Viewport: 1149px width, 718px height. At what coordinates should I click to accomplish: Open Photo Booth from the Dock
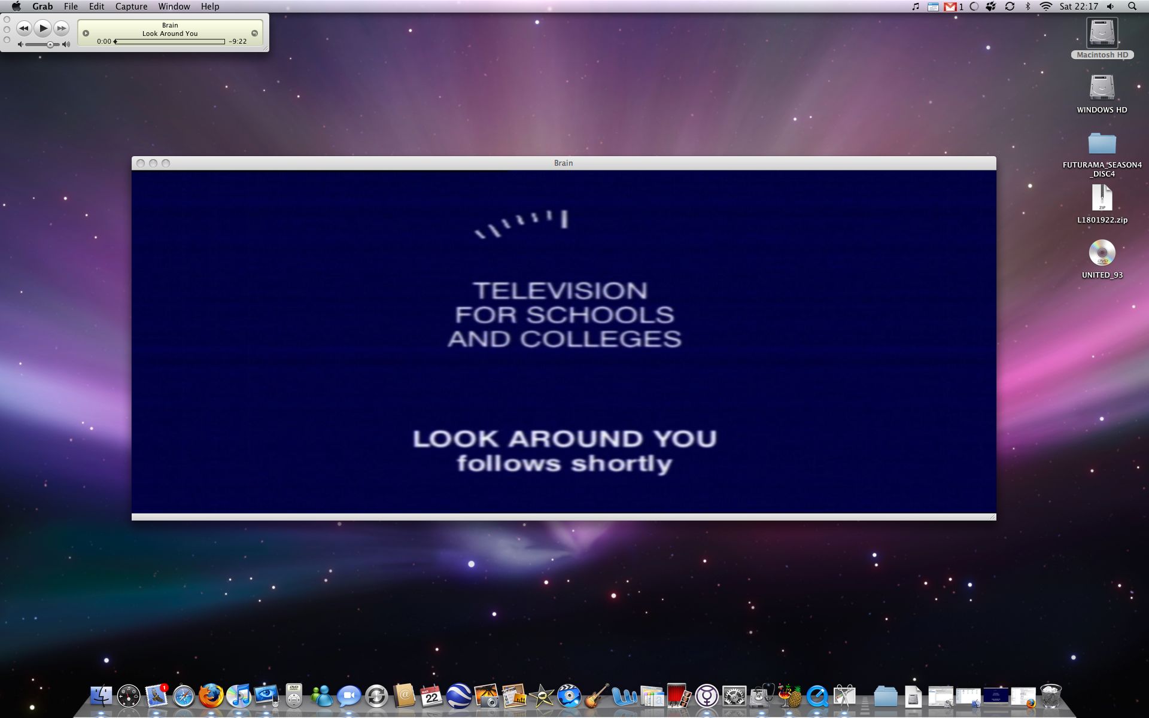[x=679, y=696]
